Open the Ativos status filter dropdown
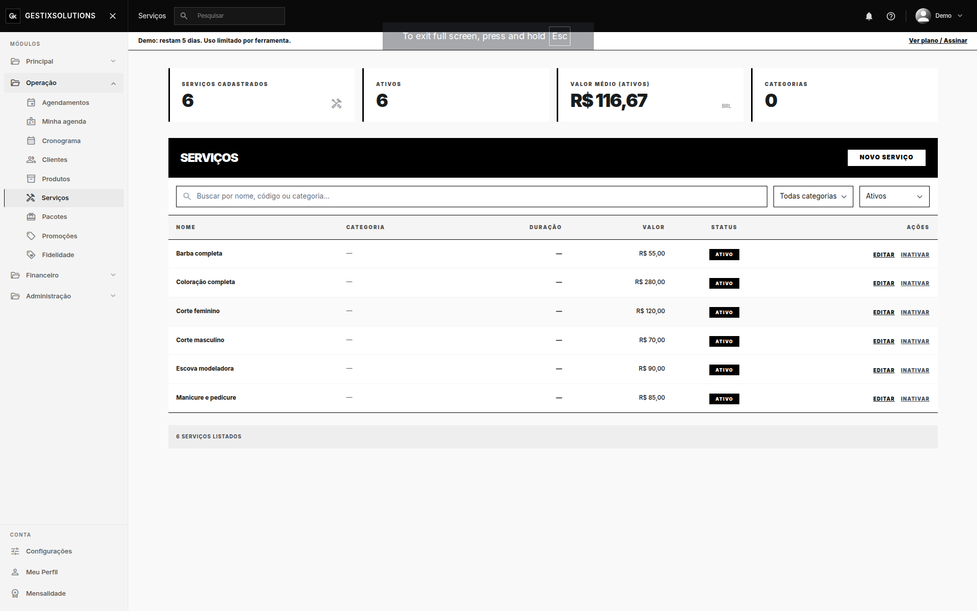The width and height of the screenshot is (977, 611). tap(894, 197)
